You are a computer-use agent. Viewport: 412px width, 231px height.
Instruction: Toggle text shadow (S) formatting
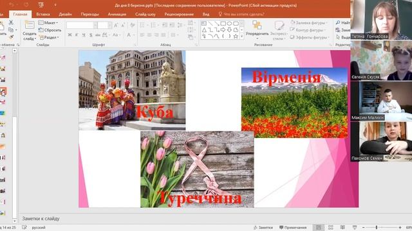tap(91, 35)
